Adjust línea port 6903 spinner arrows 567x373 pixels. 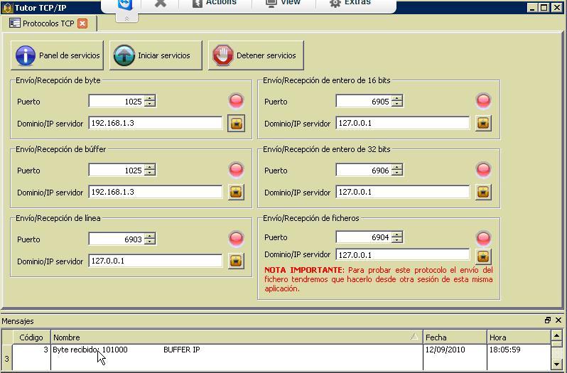150,239
